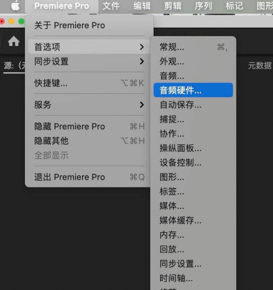Open the 标记 menu

(234, 6)
